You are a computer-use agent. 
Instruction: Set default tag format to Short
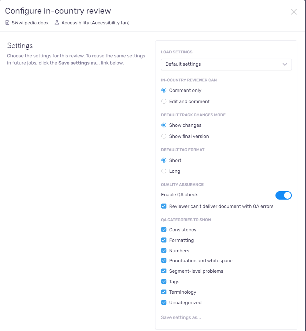coord(164,160)
